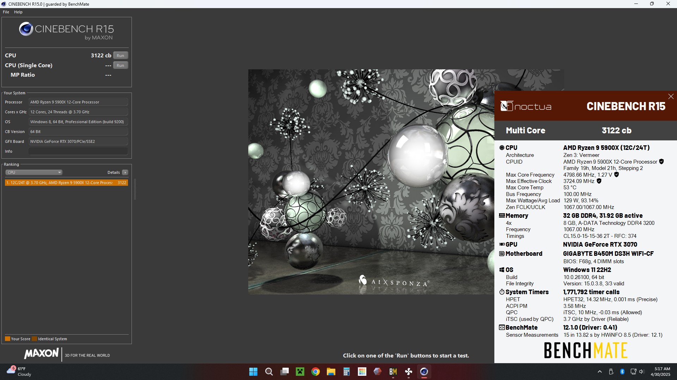Open the Help menu

[18, 12]
